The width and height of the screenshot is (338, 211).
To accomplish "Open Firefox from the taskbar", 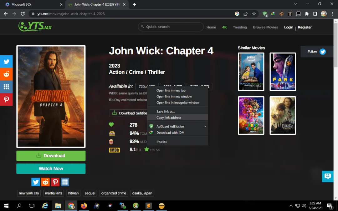I will pos(84,206).
